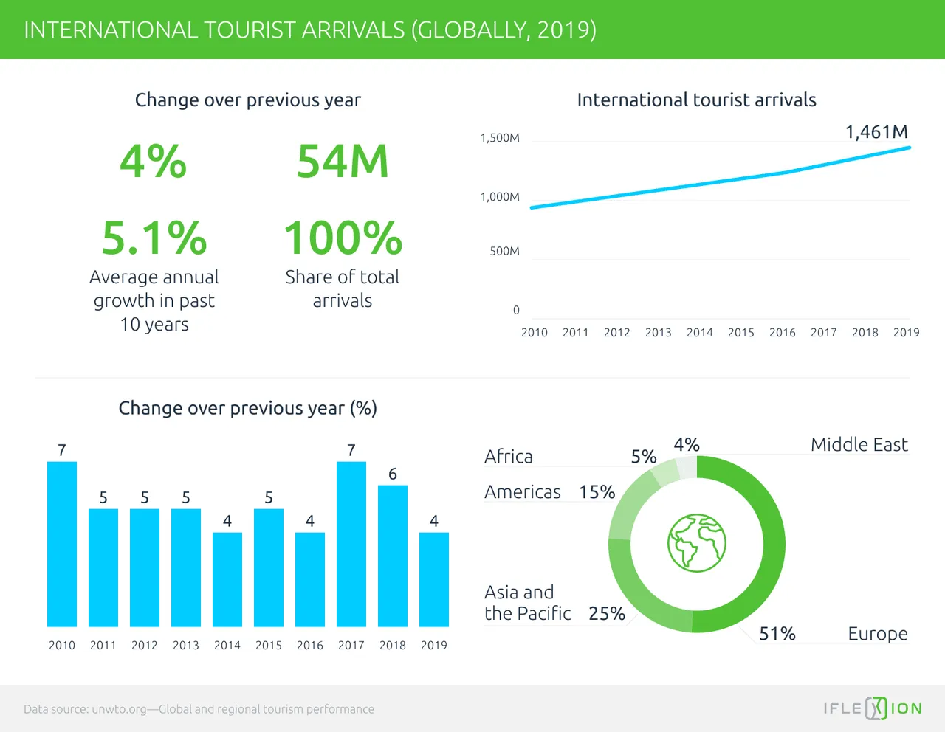Click the green header title text
This screenshot has height=732, width=945.
(310, 30)
